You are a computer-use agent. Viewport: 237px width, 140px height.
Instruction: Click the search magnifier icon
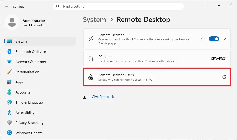click(58, 6)
